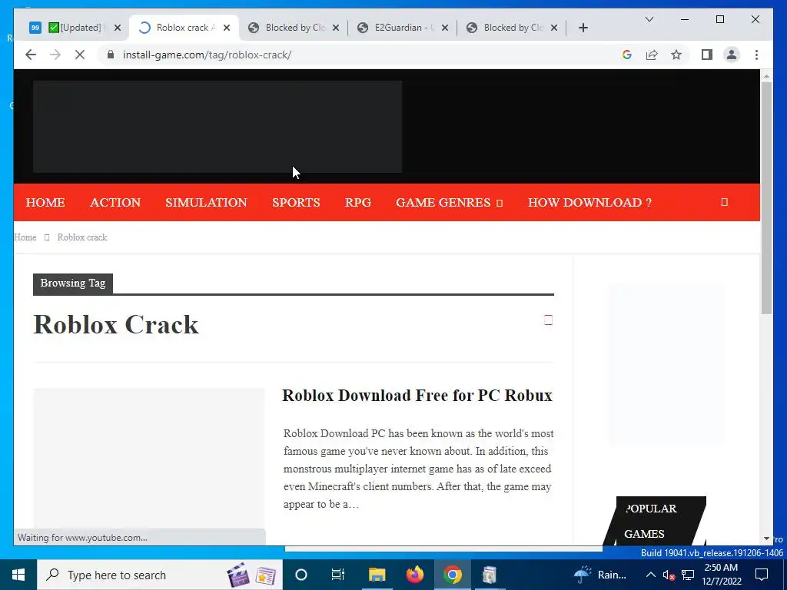The height and width of the screenshot is (590, 787).
Task: Open Cortana circle icon on taskbar
Action: point(301,575)
